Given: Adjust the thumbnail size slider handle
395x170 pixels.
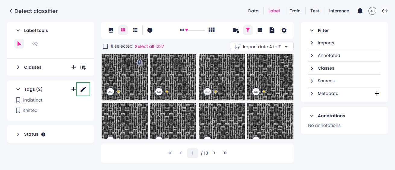Looking at the screenshot, I should pos(187,30).
